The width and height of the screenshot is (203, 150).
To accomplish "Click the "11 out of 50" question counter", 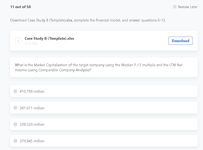I will tap(21, 7).
